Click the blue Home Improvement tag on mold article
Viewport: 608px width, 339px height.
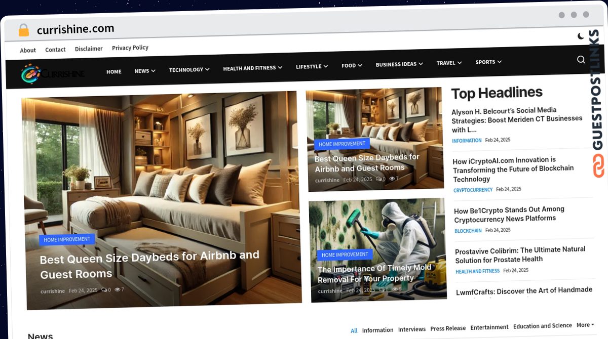coord(345,255)
